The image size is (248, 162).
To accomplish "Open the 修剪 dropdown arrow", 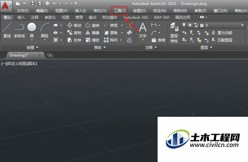I will click(122, 25).
